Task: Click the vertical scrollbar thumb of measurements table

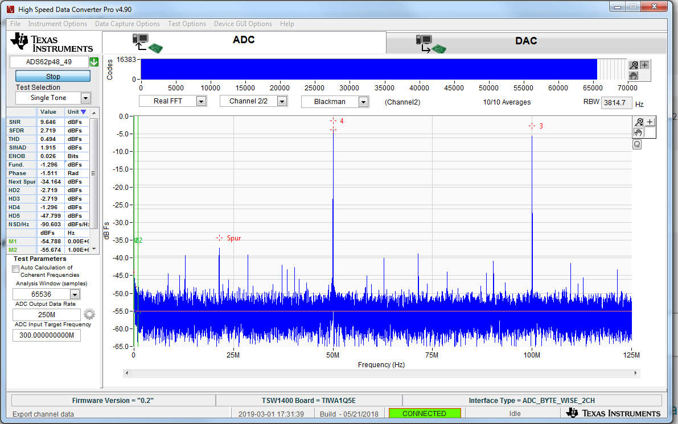Action: [94, 173]
